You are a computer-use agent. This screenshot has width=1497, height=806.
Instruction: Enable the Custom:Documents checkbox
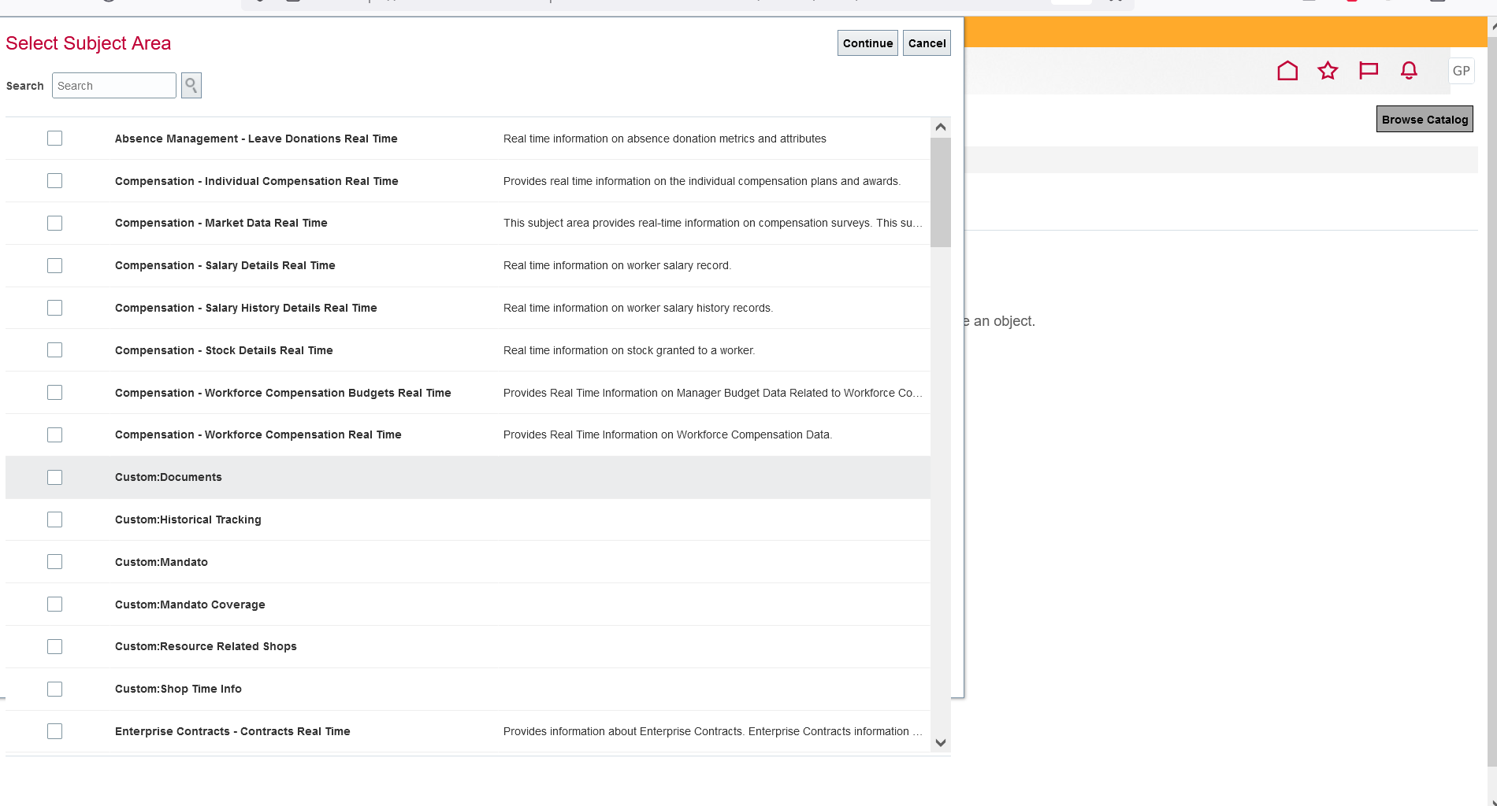point(54,477)
